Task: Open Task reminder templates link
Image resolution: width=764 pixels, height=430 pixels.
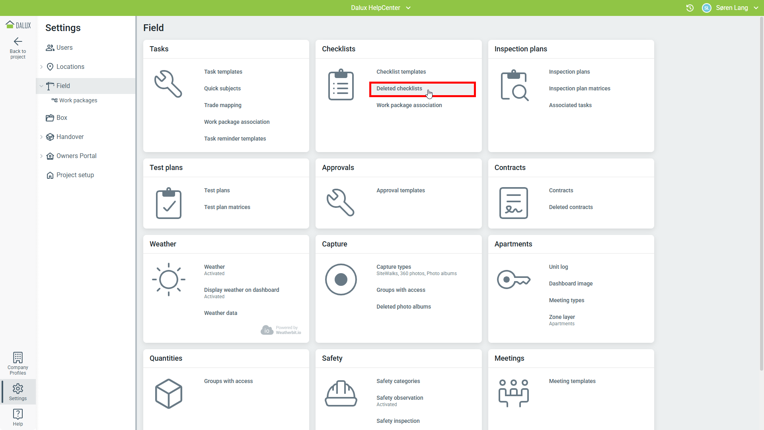Action: click(235, 139)
